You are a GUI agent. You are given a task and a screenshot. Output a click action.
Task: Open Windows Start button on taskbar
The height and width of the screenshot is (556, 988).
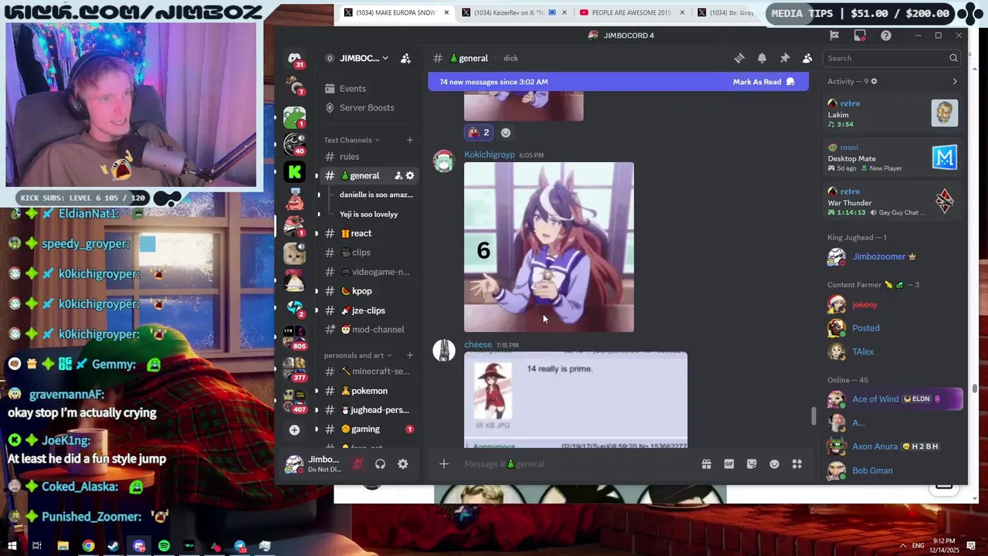click(x=12, y=546)
